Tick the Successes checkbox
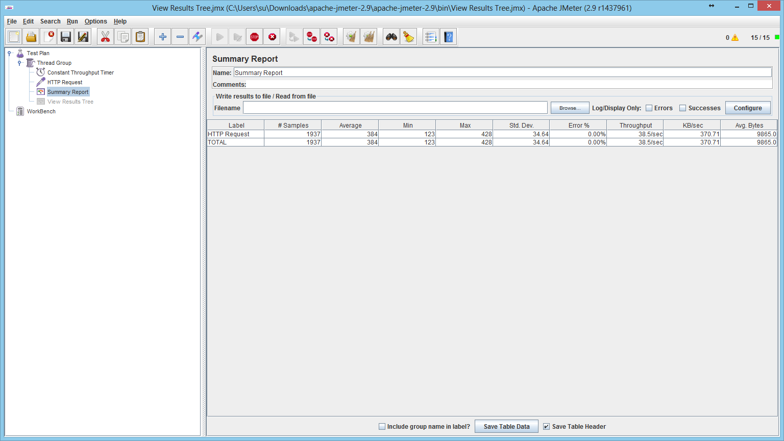The image size is (784, 441). 683,108
